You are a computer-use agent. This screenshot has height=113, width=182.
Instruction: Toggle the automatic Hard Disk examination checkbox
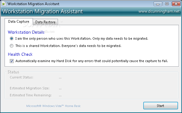click(x=12, y=61)
